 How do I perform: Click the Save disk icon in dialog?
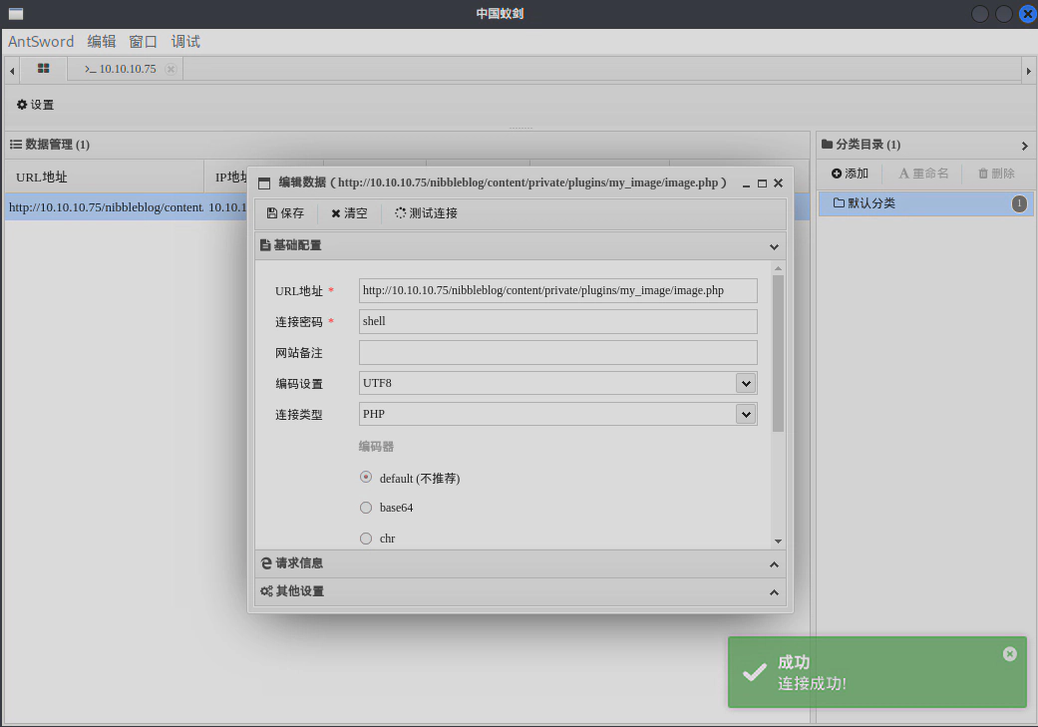coord(272,213)
